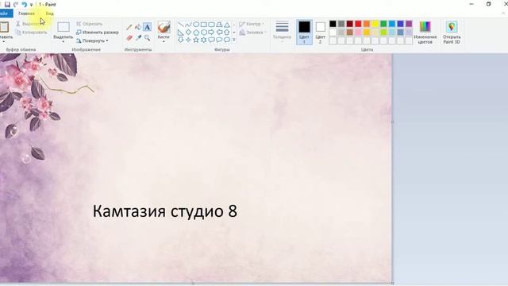The image size is (508, 286).
Task: Pick the green color swatch
Action: [x=383, y=24]
